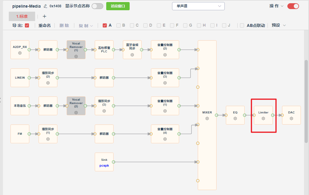
Task: Click the vertical scrollbar on the canvas
Action: [306, 101]
